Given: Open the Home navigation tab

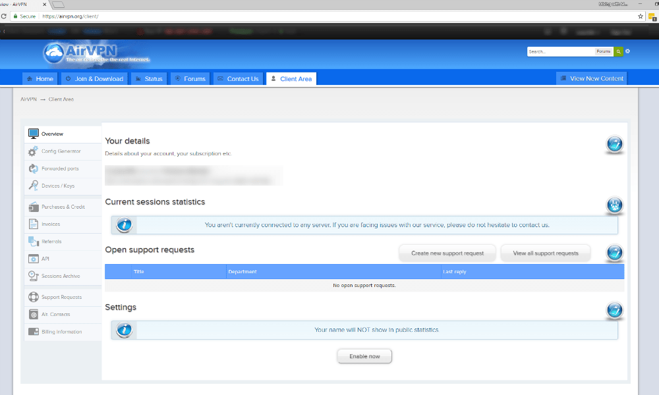Looking at the screenshot, I should tap(40, 78).
